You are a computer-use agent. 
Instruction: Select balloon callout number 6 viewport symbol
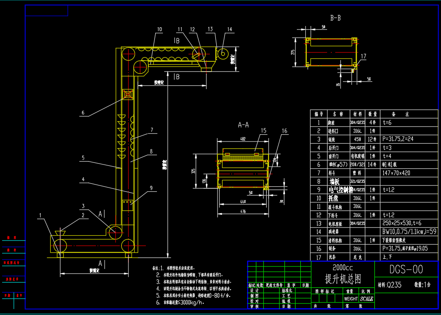click(84, 113)
